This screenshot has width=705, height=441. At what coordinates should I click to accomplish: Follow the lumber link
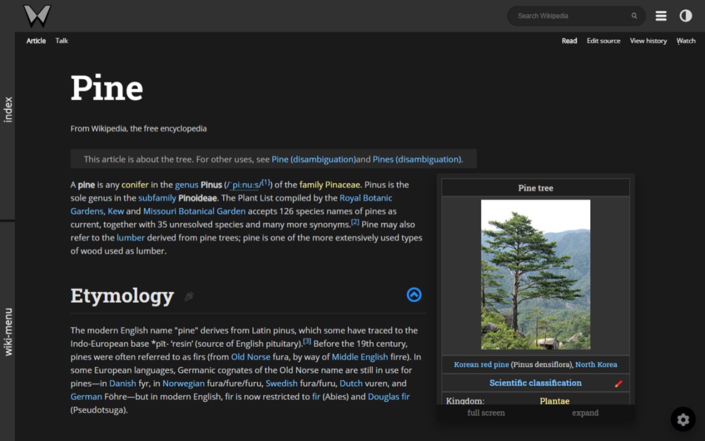pos(131,238)
